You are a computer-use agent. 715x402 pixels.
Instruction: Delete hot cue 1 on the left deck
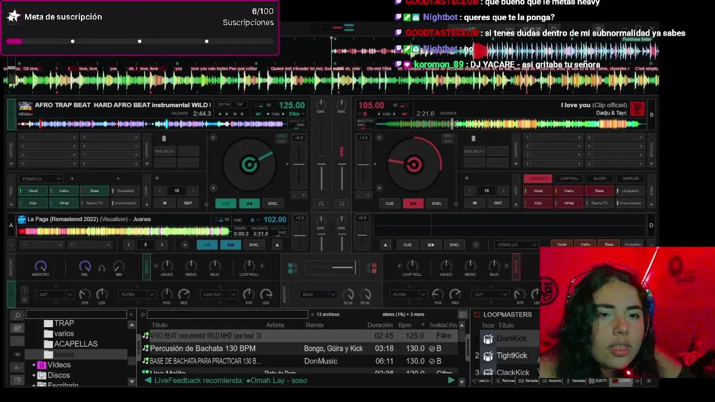click(x=74, y=137)
